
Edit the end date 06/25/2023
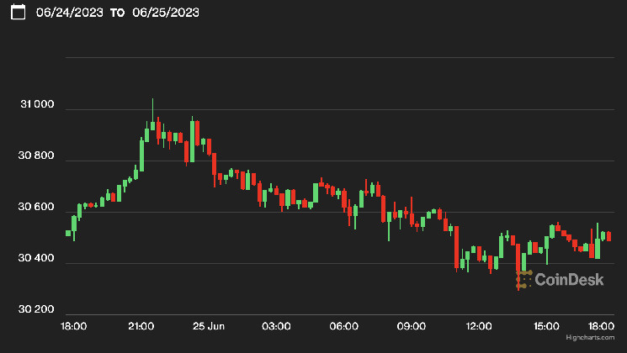tap(167, 13)
